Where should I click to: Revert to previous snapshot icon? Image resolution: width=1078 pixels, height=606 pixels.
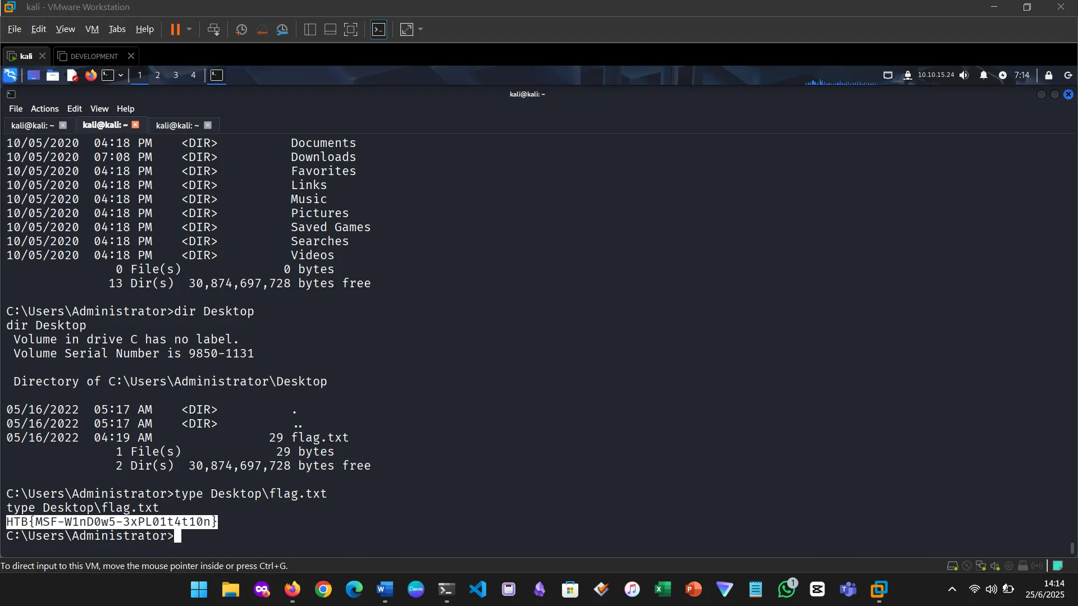[x=262, y=30]
